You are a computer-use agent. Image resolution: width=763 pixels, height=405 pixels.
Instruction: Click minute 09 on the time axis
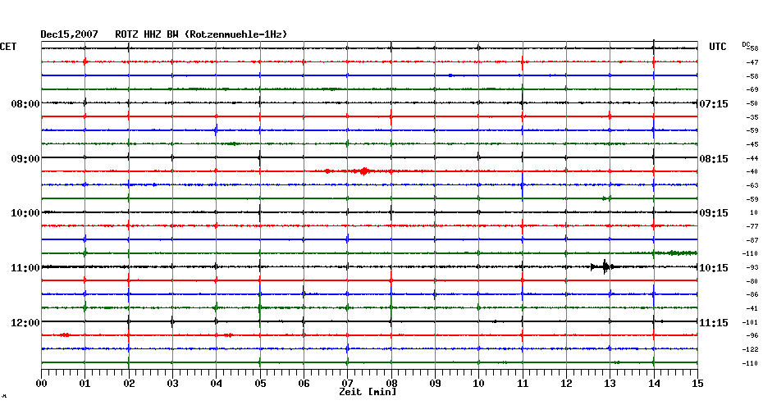coord(435,384)
